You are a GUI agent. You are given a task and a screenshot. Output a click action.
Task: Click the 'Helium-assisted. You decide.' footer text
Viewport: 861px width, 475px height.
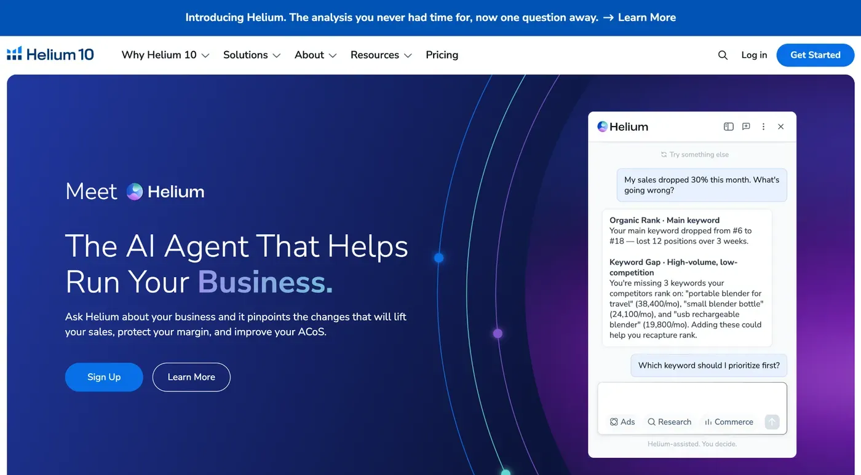coord(692,444)
